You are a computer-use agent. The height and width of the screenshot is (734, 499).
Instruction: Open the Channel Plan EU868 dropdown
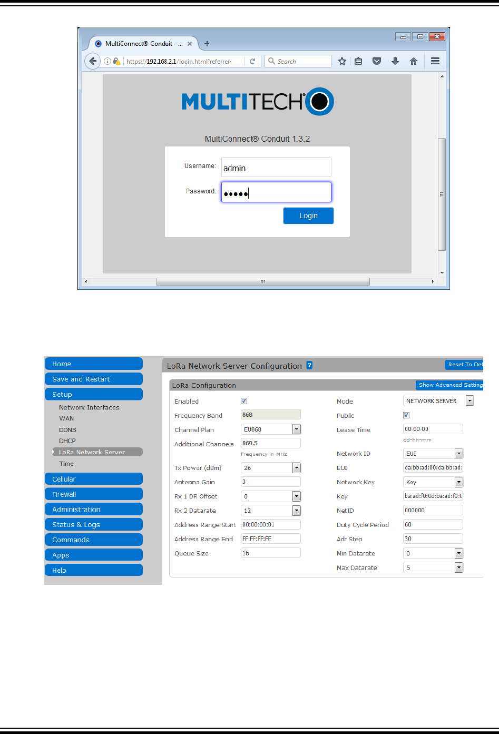tap(271, 429)
